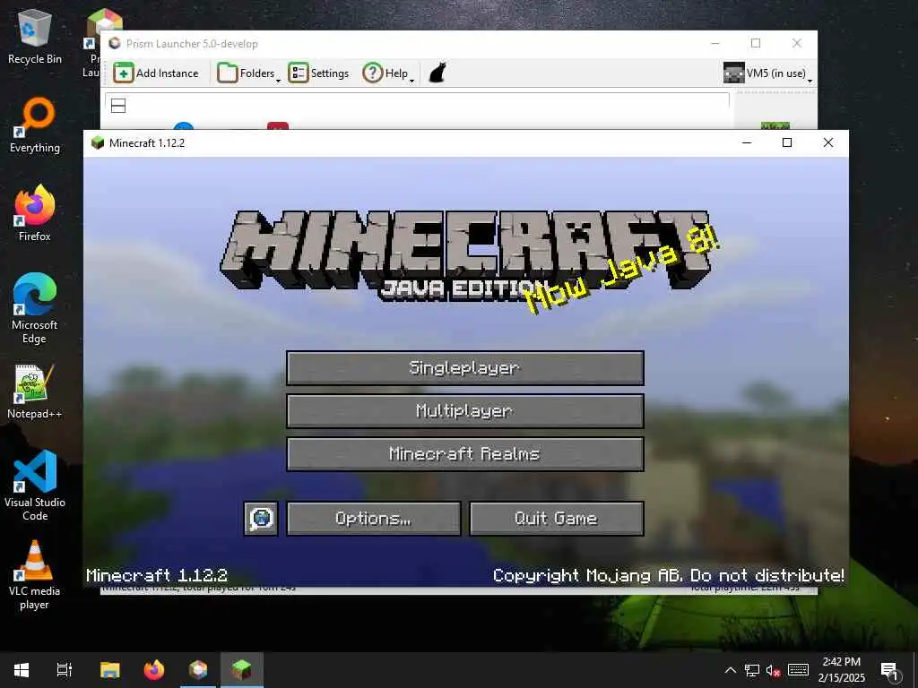Viewport: 918px width, 688px height.
Task: Minimize the Minecraft 1.12.2 window
Action: click(747, 142)
